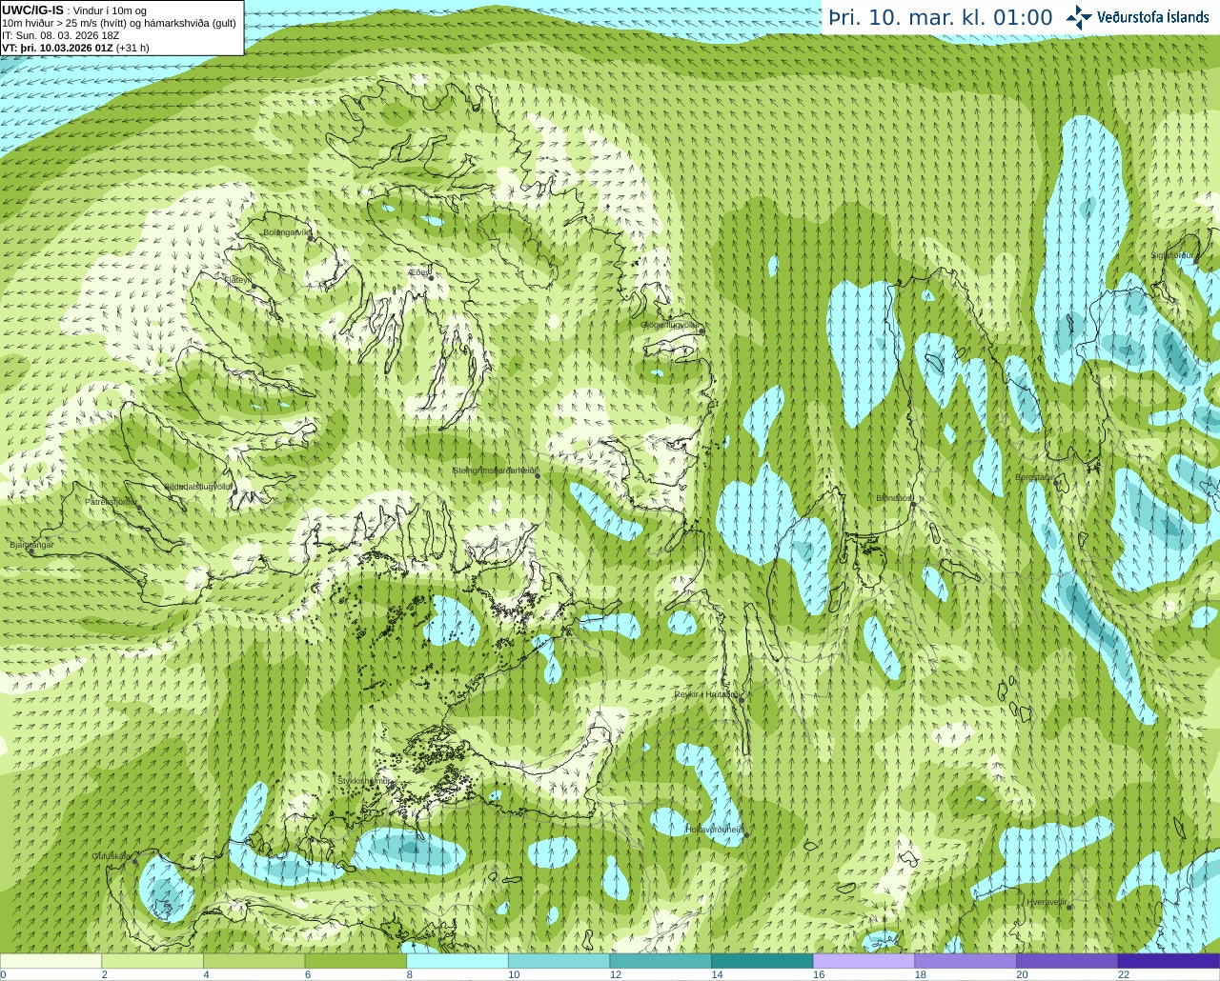This screenshot has height=981, width=1220.
Task: Click the Stykkishólmur station label
Action: (364, 781)
